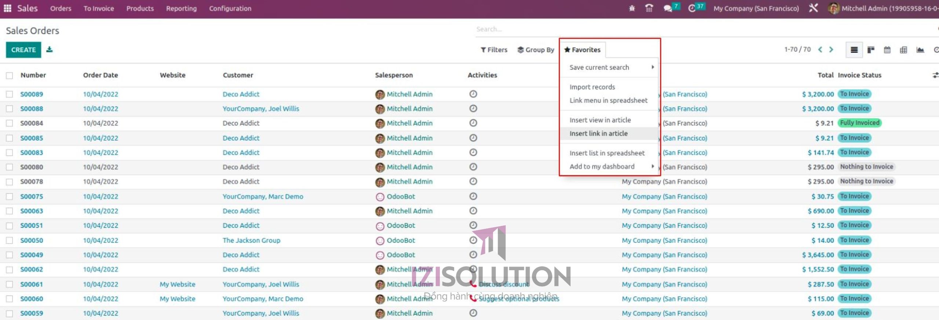Check the box for order S00084
Screen dimensions: 939x320
point(9,123)
